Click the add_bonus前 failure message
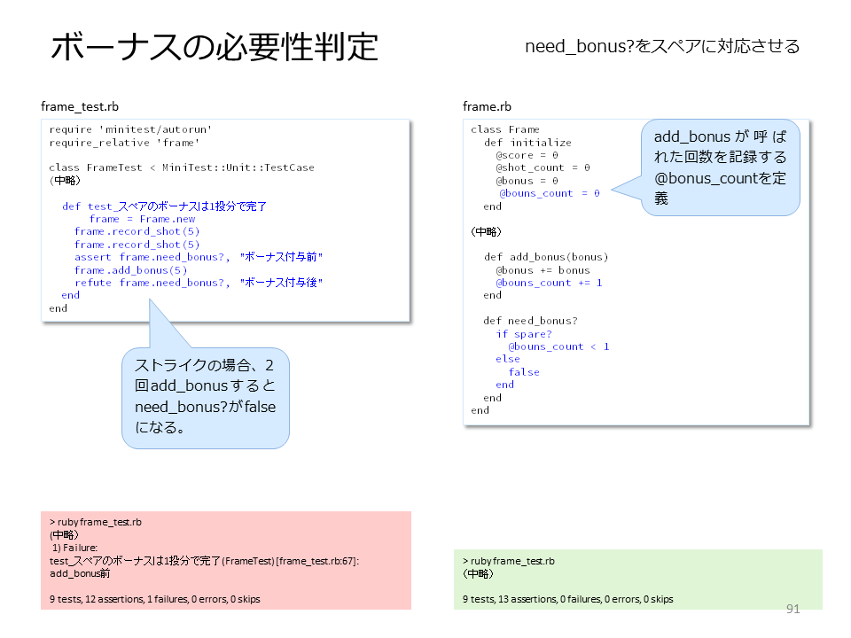 80,573
